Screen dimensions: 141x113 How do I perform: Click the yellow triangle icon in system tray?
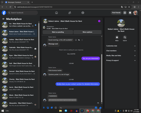click(118, 111)
